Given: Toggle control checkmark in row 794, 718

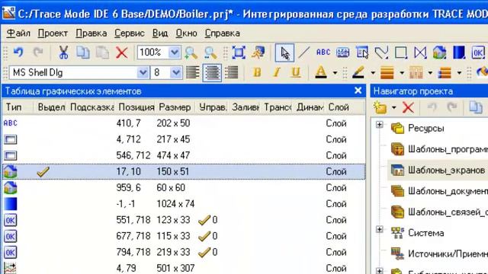Looking at the screenshot, I should point(204,252).
